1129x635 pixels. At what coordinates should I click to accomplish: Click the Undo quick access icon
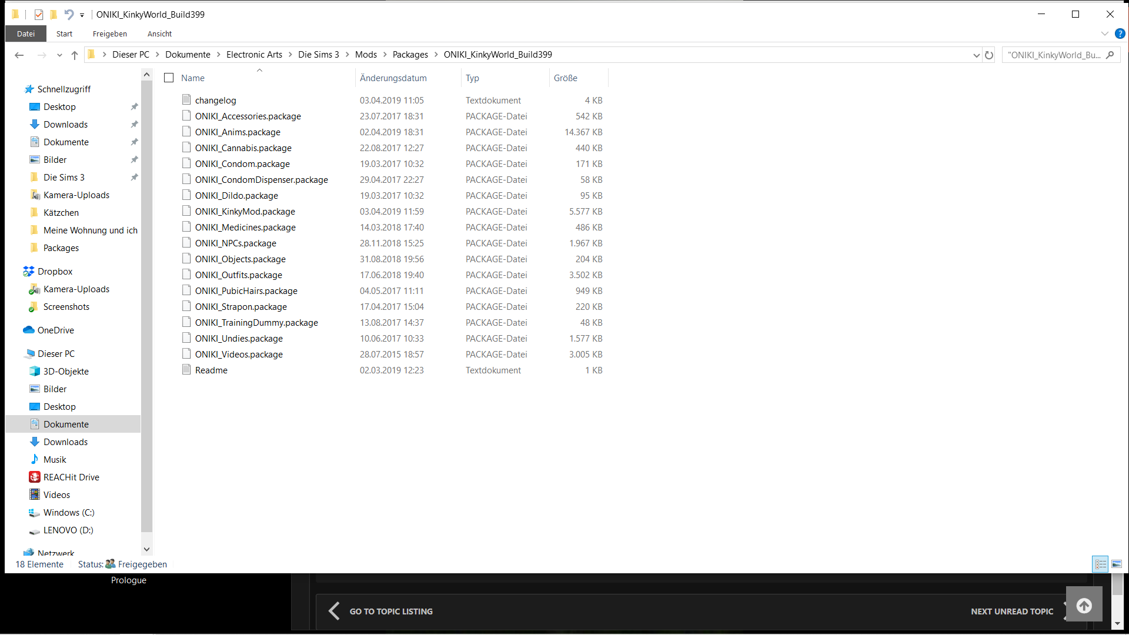69,14
